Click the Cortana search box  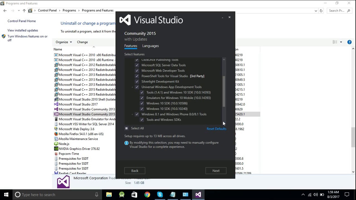coord(58,195)
